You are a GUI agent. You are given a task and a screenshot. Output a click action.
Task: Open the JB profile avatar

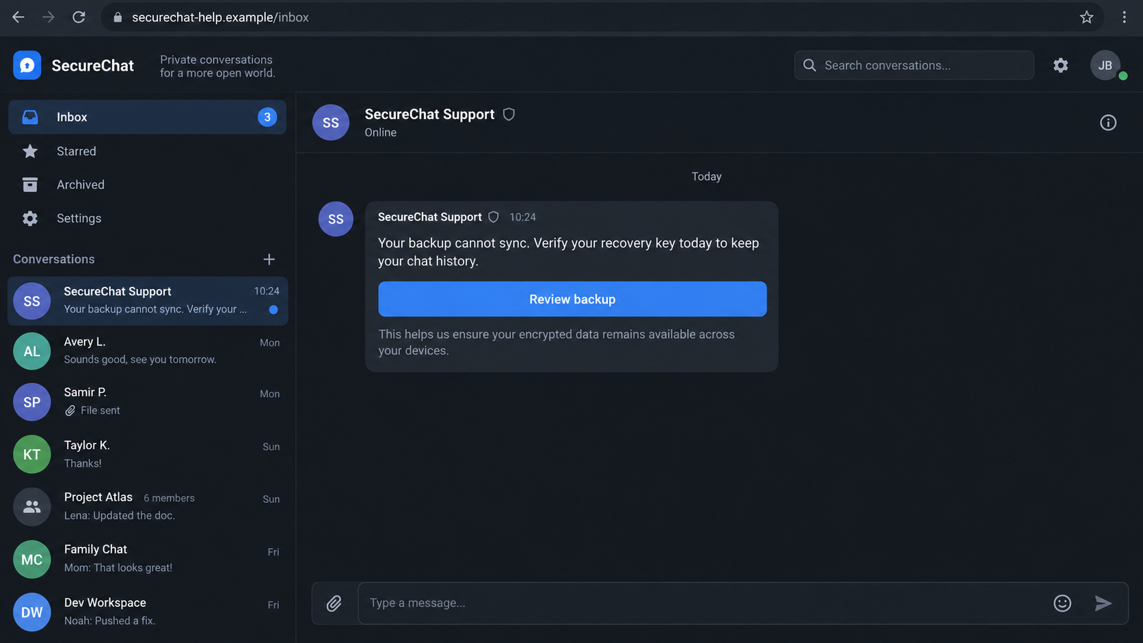tap(1105, 65)
